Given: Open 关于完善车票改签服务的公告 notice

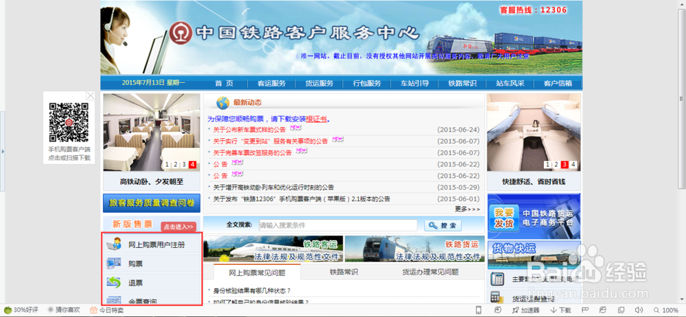Looking at the screenshot, I should tap(252, 153).
